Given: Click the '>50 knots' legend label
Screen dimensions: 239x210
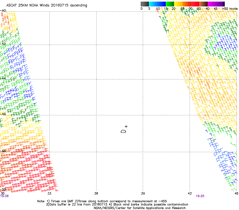Looking at the screenshot, I should coord(230,9).
